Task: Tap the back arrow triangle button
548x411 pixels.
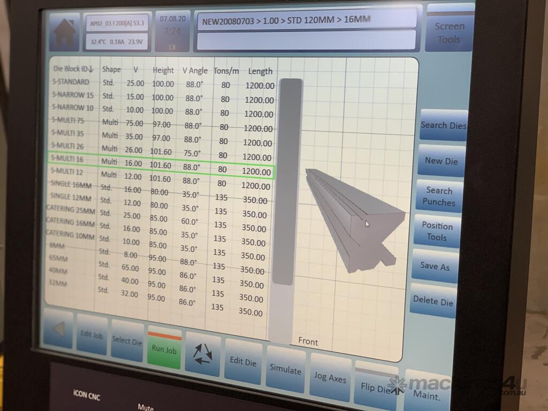Action: click(x=58, y=329)
